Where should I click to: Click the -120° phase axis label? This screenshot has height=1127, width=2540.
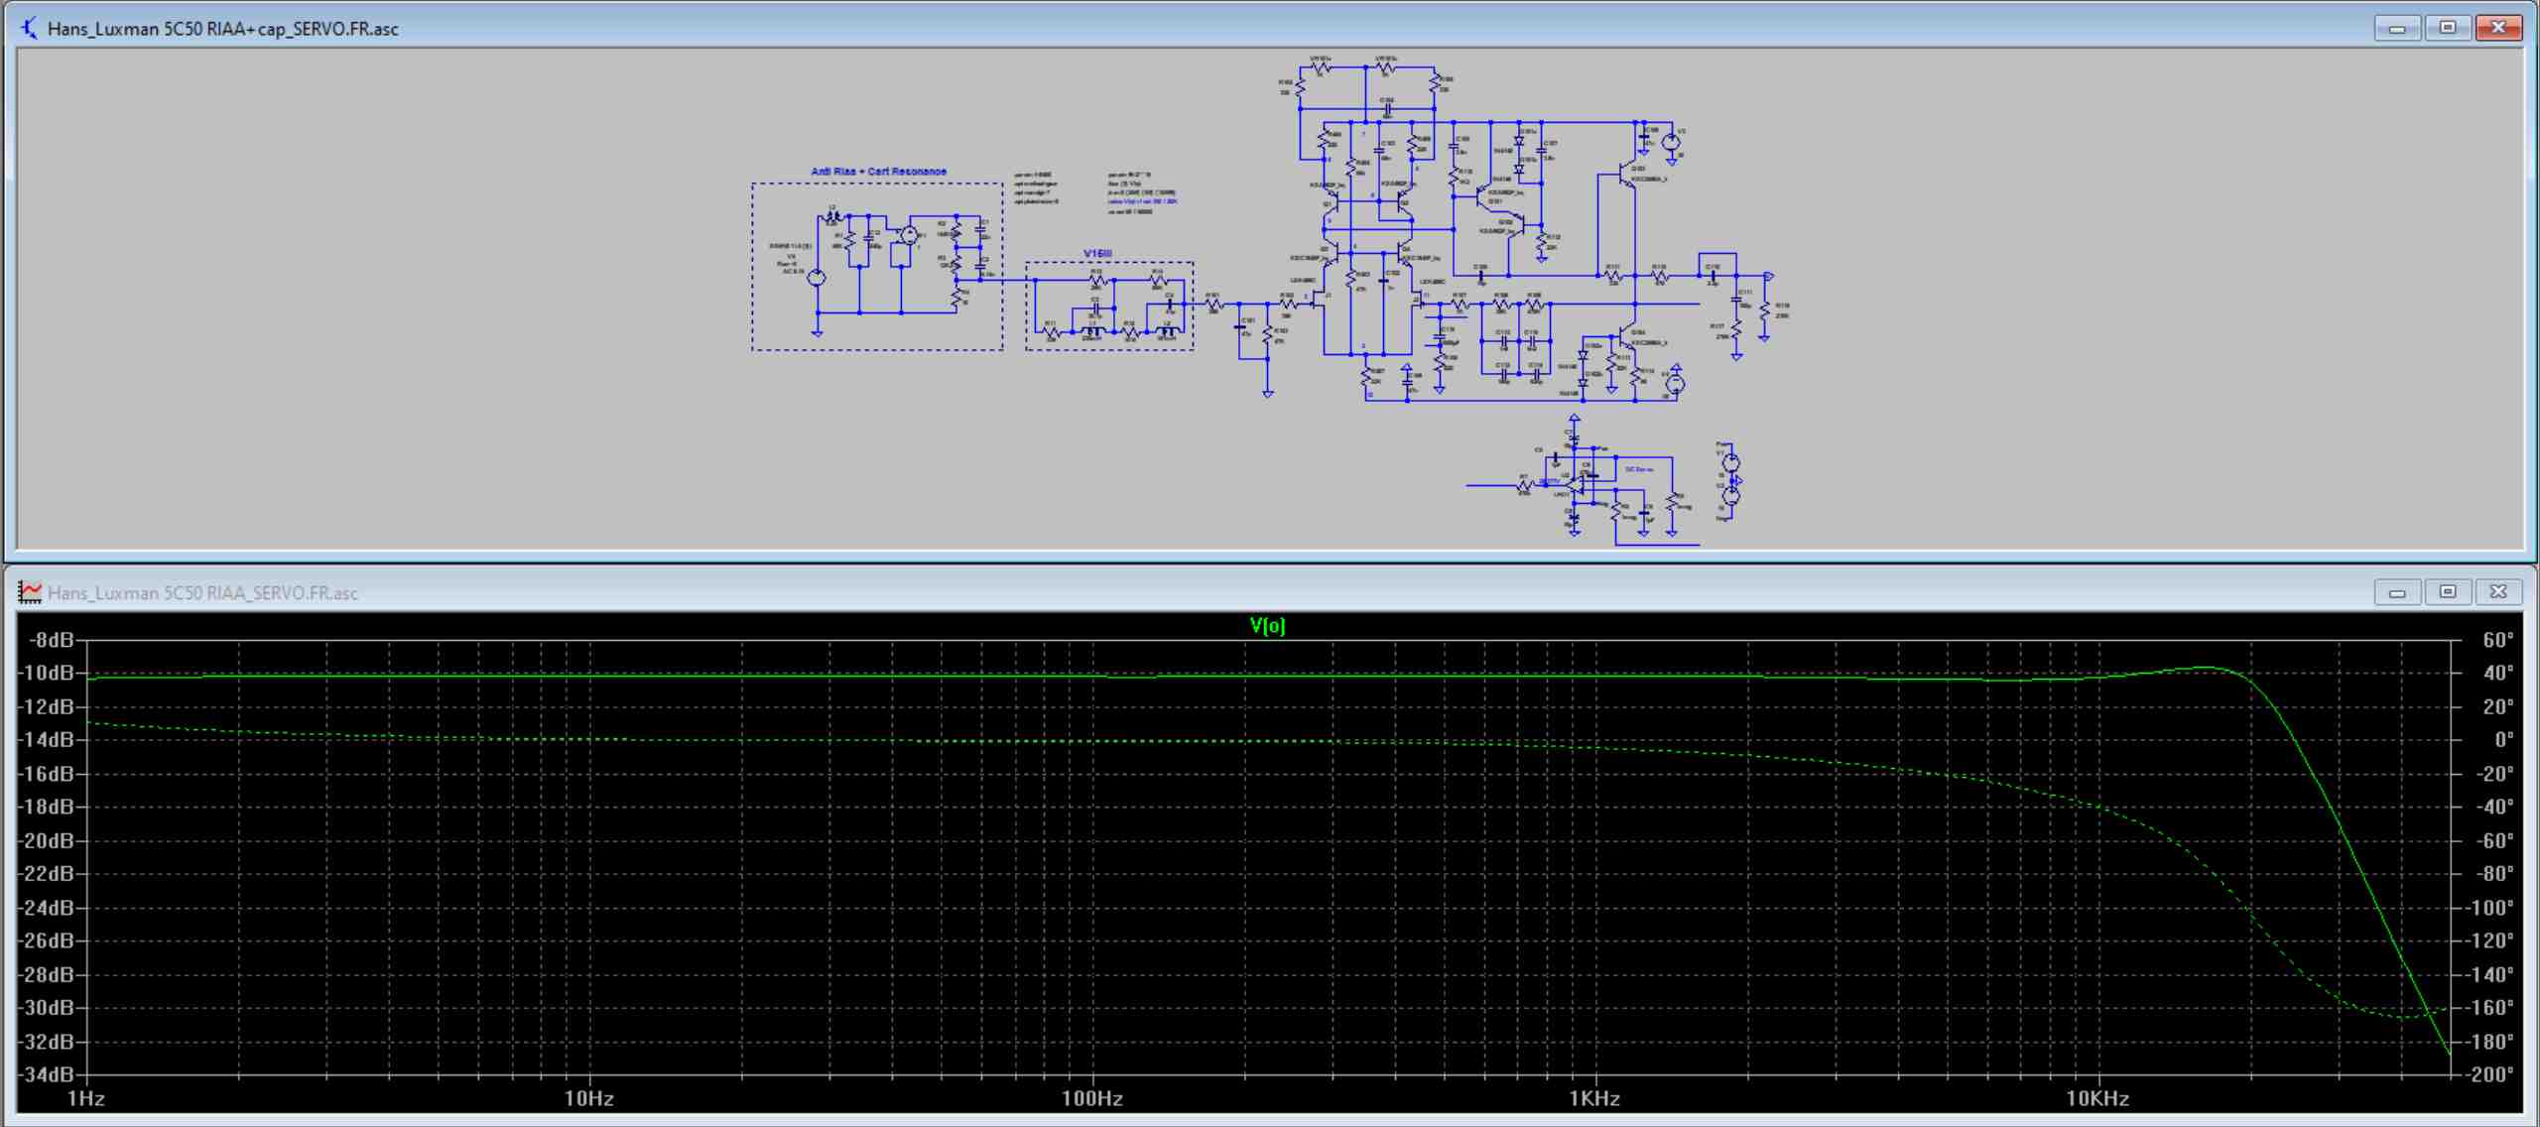point(2489,940)
